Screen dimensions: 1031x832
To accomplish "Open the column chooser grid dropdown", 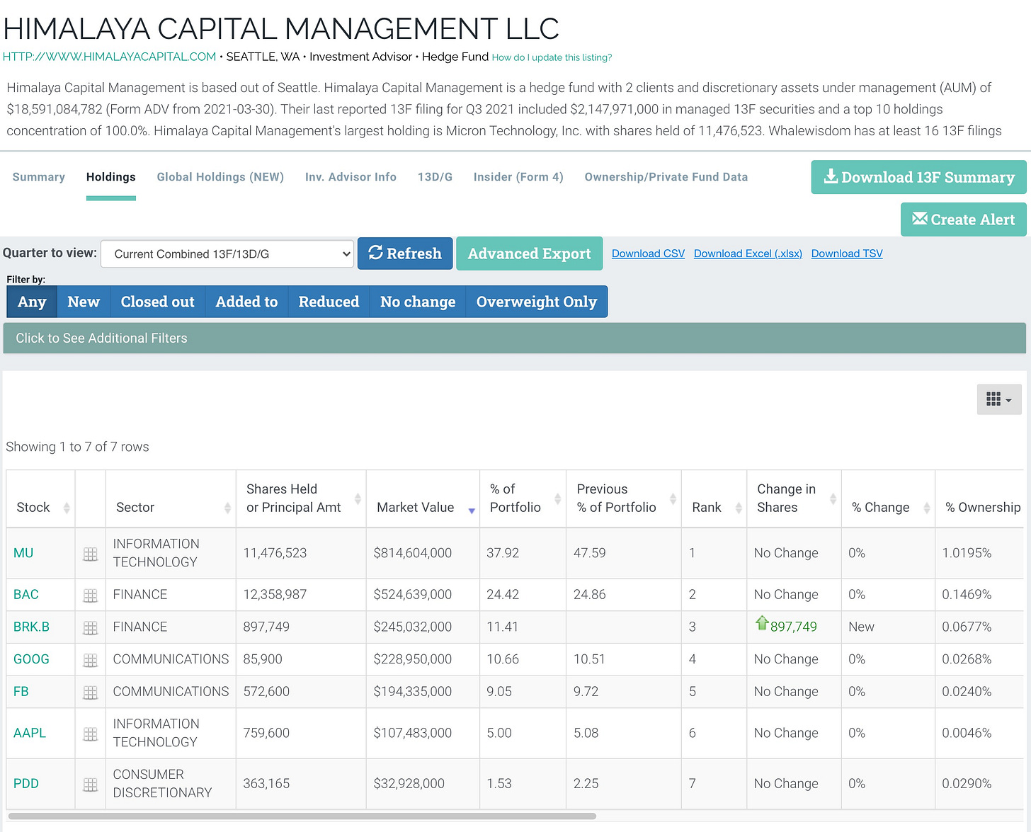I will pos(998,399).
